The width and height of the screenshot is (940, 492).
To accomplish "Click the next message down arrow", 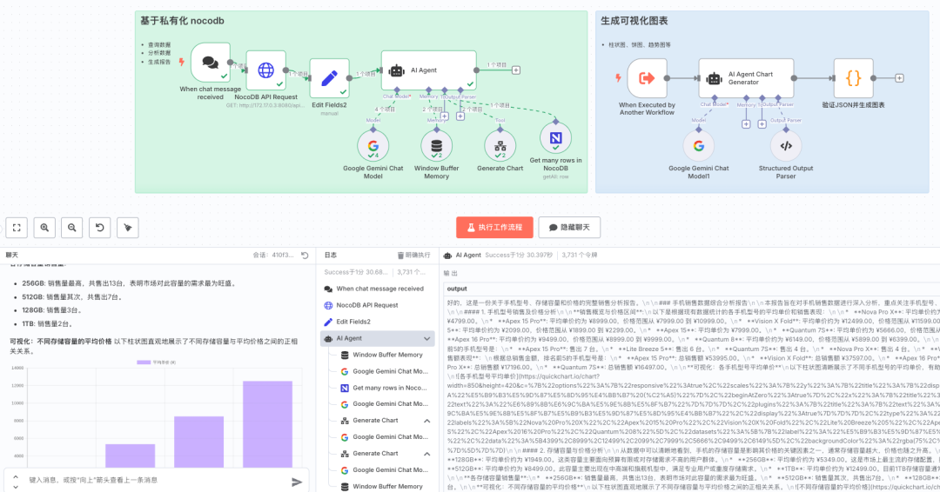I will tap(16, 487).
